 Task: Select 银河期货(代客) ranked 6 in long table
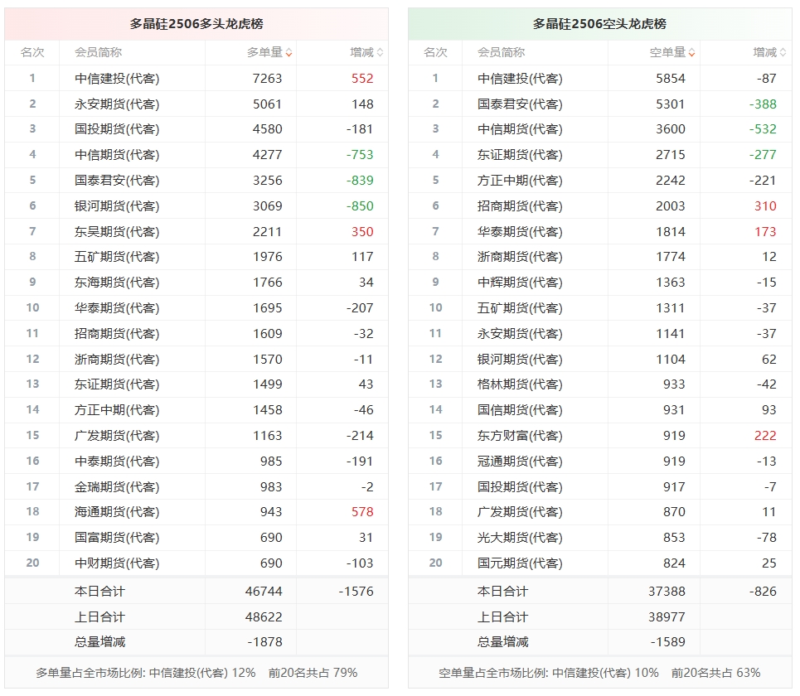[x=117, y=206]
